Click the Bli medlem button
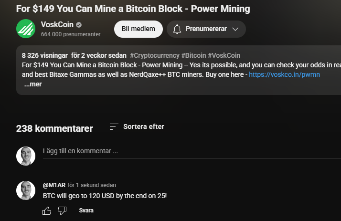This screenshot has height=221, width=341. point(139,29)
